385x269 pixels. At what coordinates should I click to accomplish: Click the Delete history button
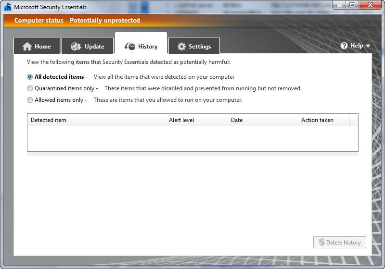[x=340, y=242]
